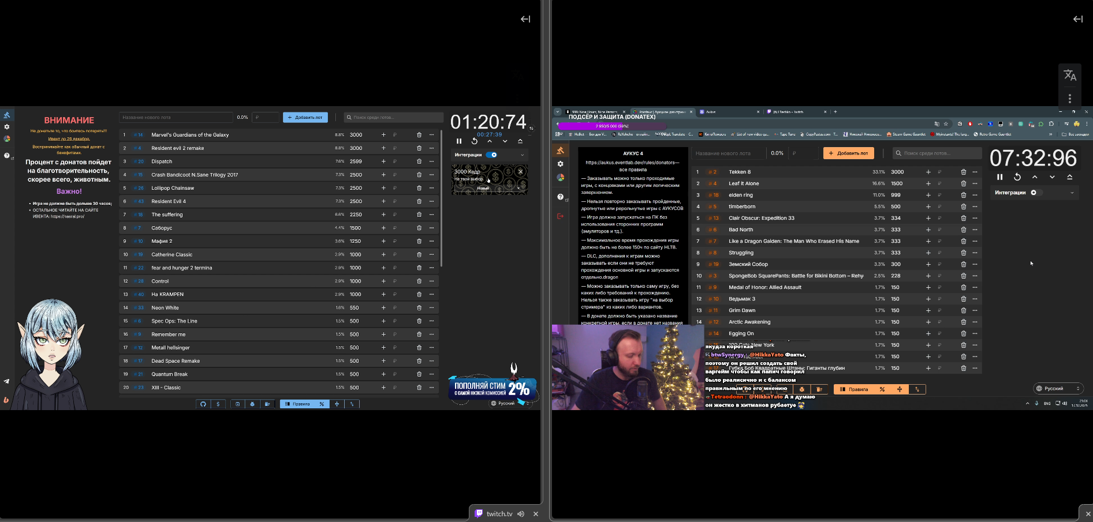Show hidden system tray icons

[x=1027, y=403]
